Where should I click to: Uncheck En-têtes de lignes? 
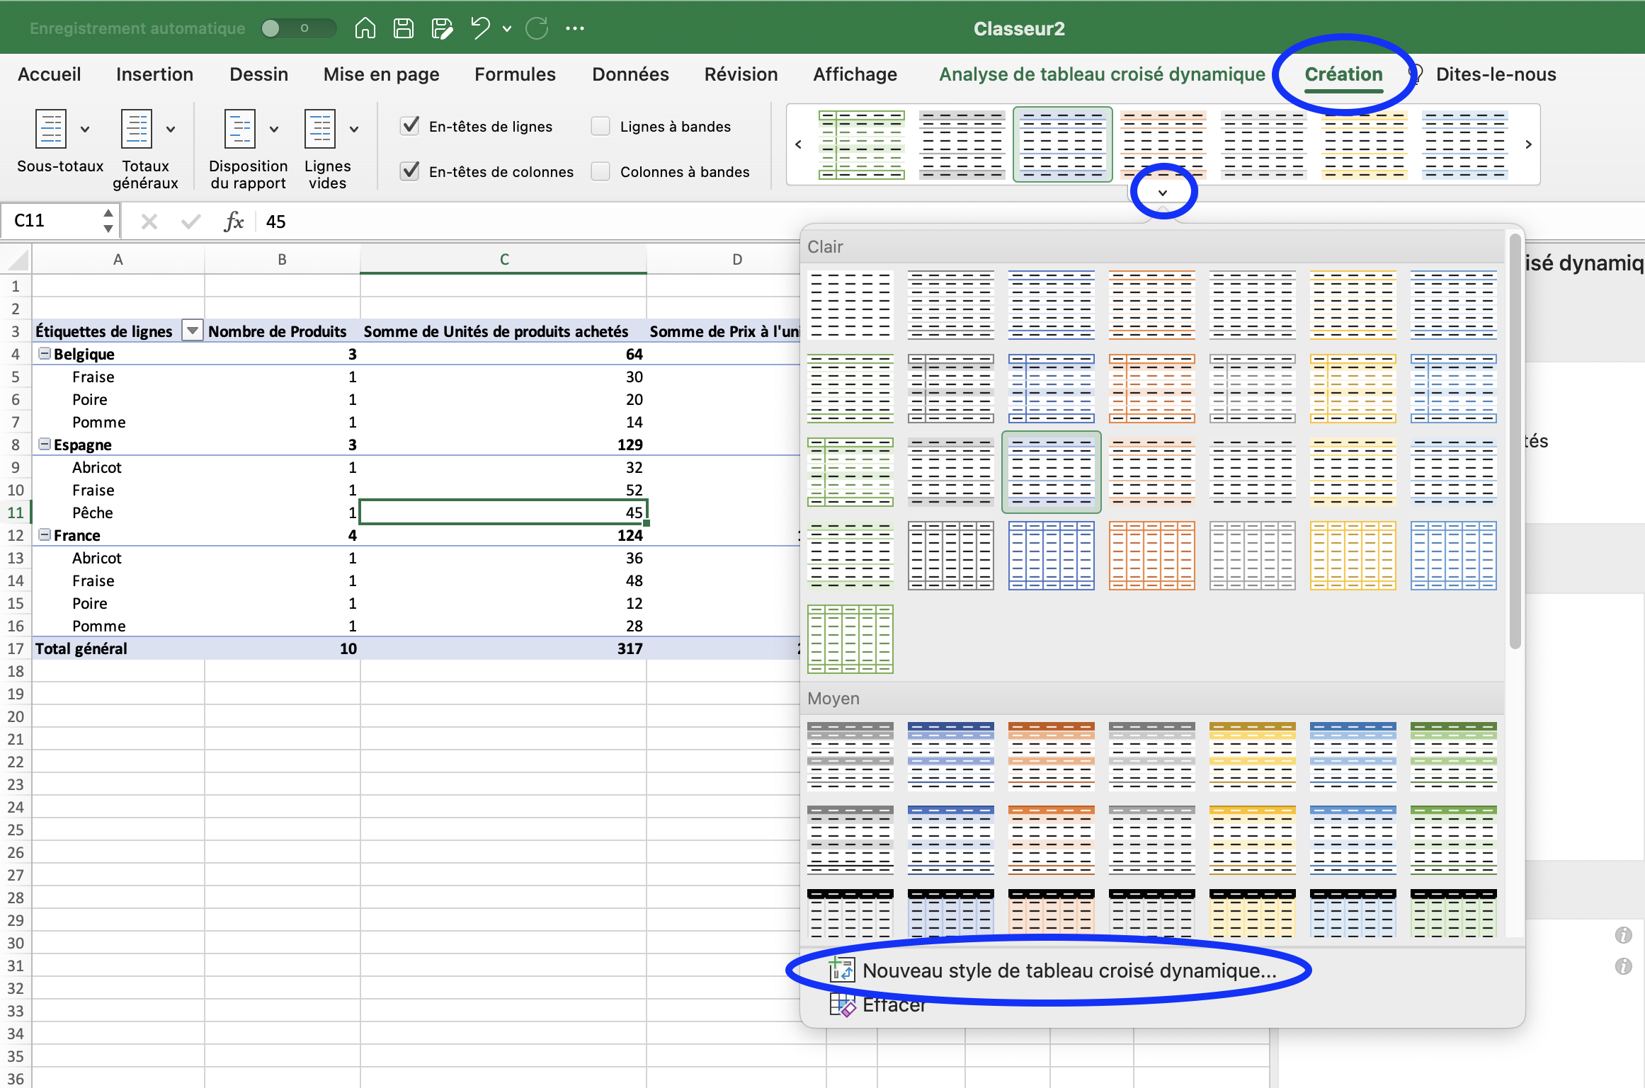click(x=410, y=125)
